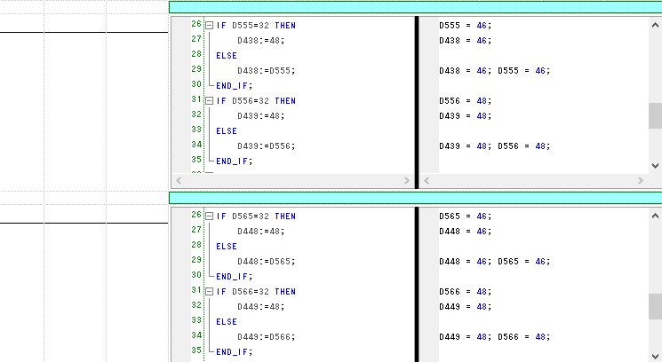Collapse the IF D566=32 code block
The image size is (662, 362).
(x=209, y=292)
